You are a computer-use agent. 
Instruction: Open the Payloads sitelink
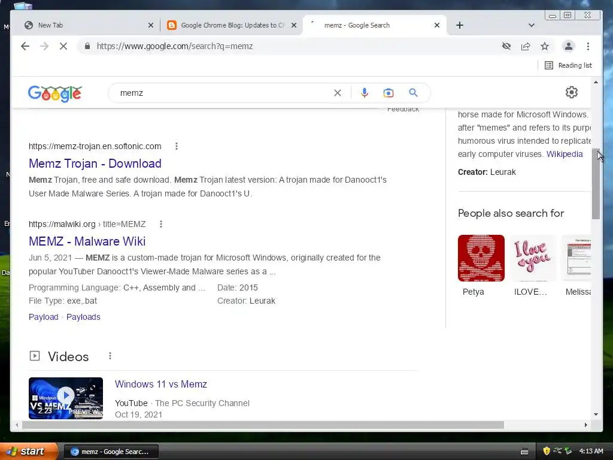point(83,317)
